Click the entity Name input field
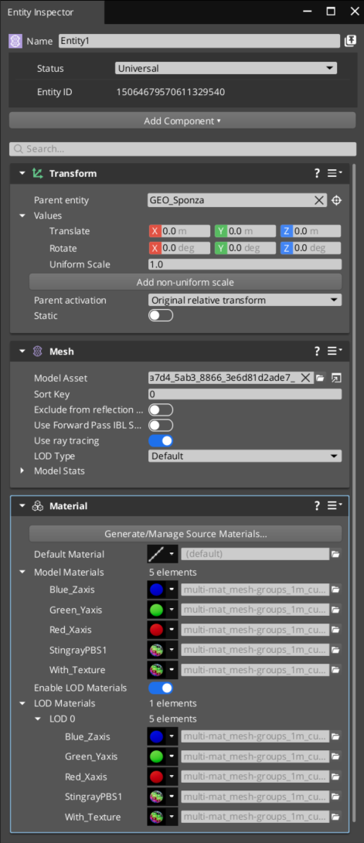This screenshot has width=364, height=843. tap(199, 42)
